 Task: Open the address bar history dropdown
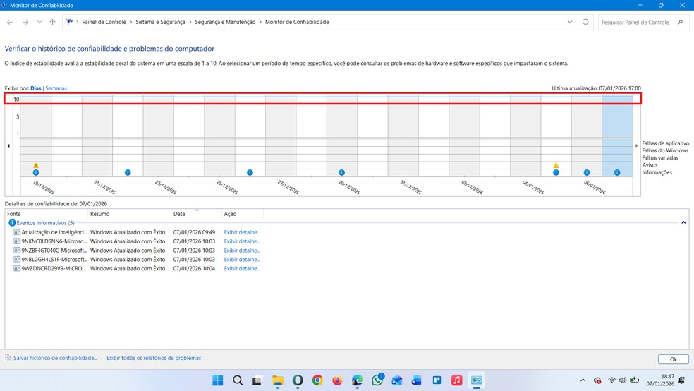tap(570, 22)
